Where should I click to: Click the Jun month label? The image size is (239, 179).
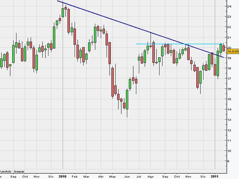point(127,177)
